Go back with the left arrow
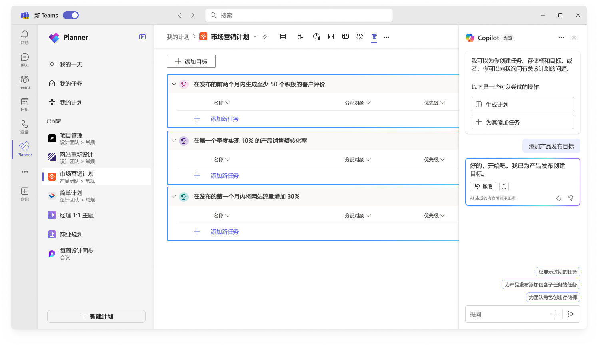 click(x=180, y=15)
